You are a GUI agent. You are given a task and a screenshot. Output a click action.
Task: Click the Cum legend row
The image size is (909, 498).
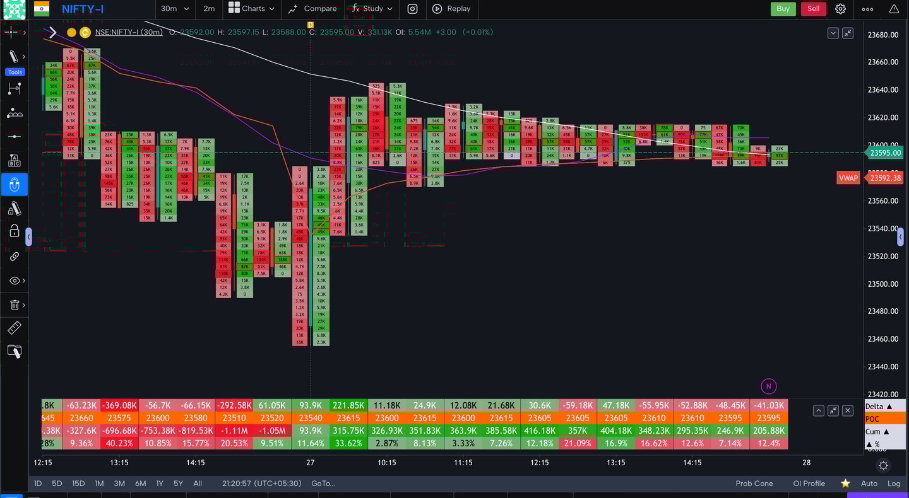click(x=884, y=432)
